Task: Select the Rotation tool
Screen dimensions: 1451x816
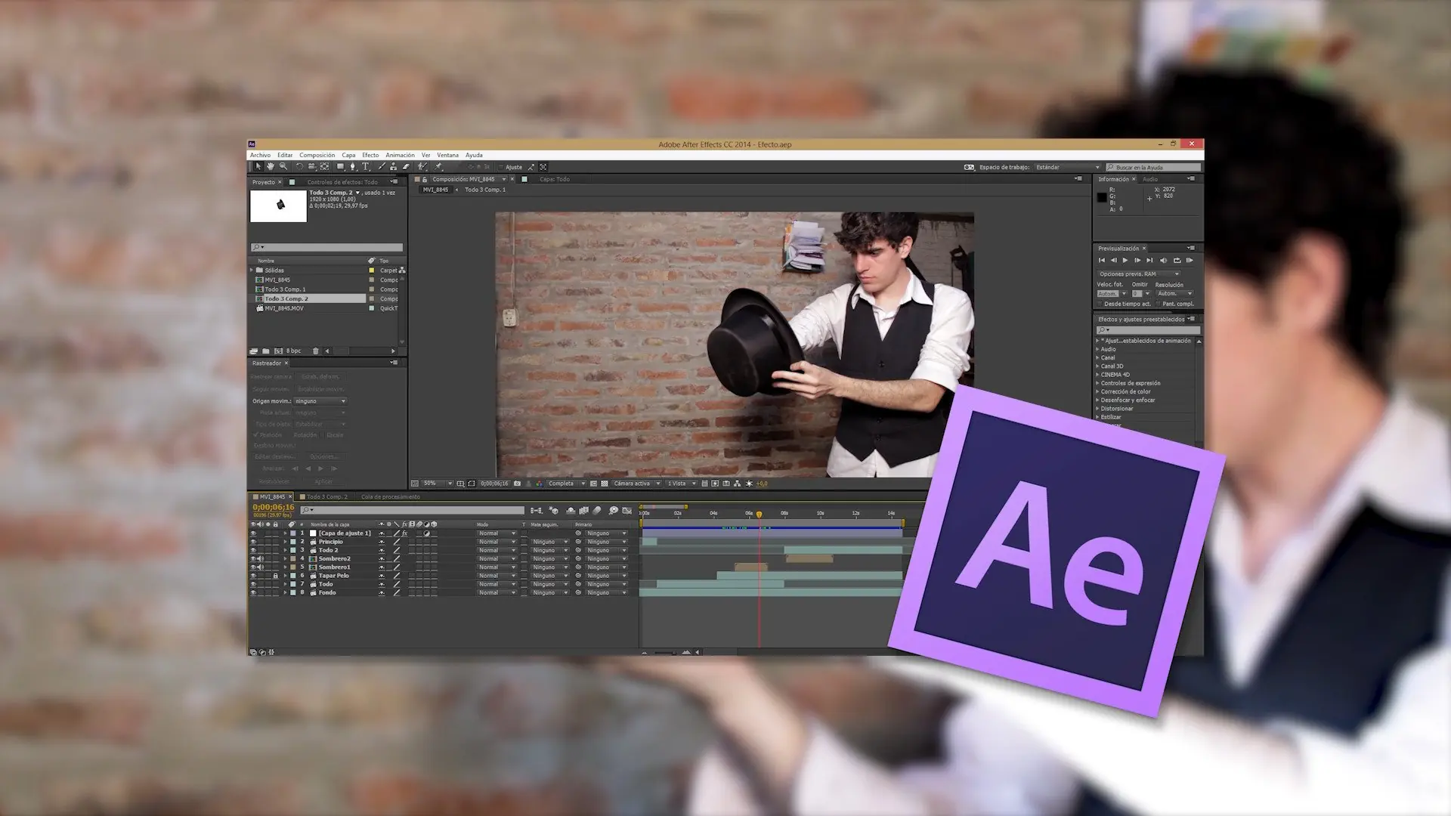Action: 299,167
